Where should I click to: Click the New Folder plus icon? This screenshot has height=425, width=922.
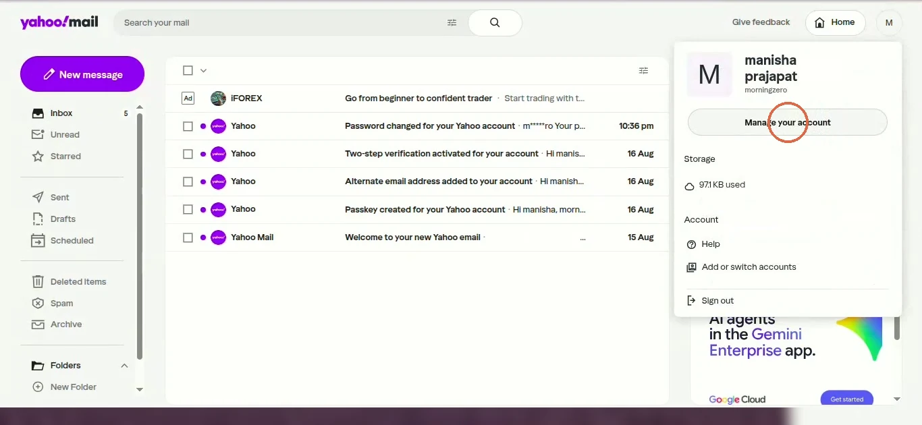pos(38,387)
